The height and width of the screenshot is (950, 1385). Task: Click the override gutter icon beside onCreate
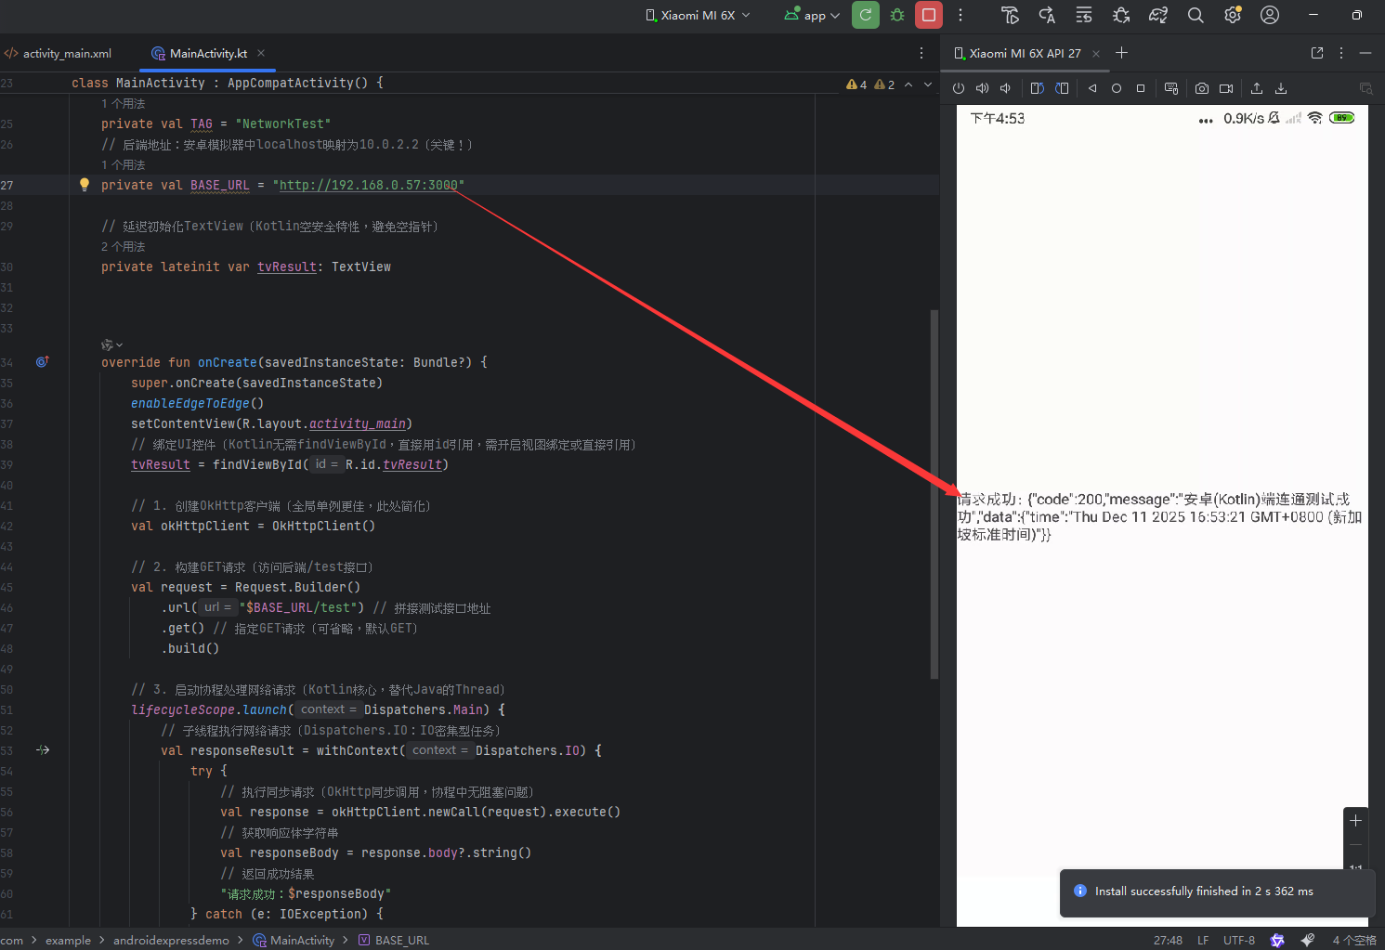tap(42, 362)
